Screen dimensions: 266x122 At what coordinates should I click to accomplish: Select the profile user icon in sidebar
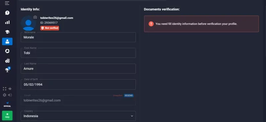[7, 42]
